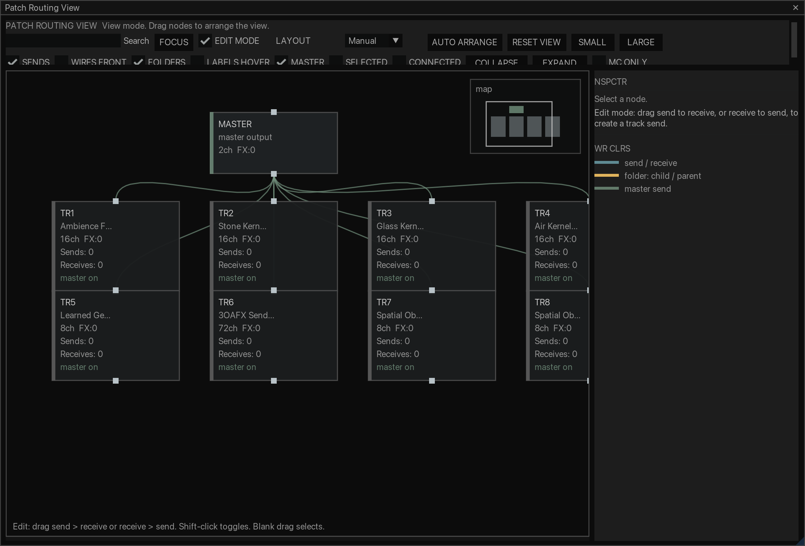Click the folder child / parent color swatch
805x546 pixels.
(607, 176)
